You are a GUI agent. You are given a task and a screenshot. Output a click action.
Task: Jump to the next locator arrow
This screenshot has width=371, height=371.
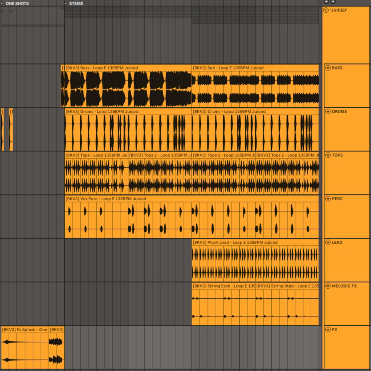tap(333, 1)
